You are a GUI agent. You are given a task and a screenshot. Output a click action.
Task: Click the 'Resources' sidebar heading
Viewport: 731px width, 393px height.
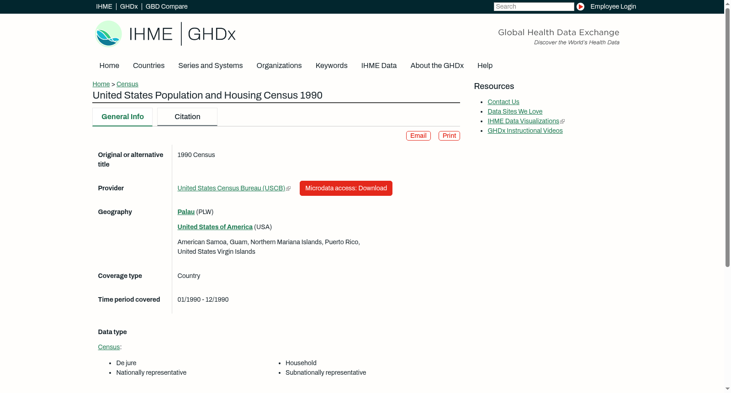[x=494, y=86]
